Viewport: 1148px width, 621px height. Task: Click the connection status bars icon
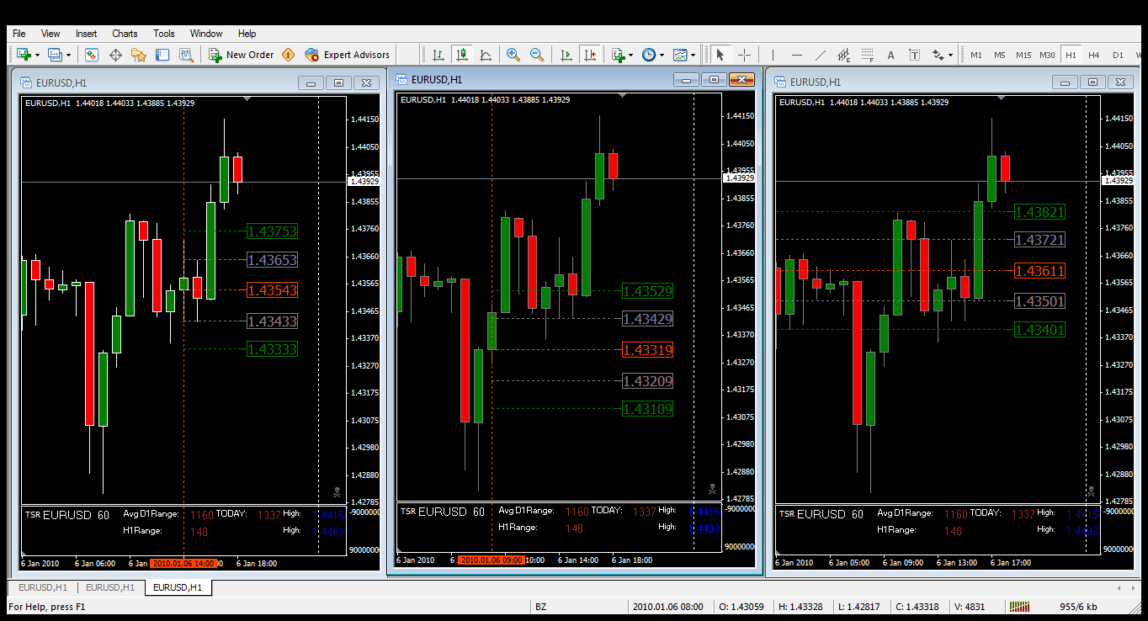1019,607
